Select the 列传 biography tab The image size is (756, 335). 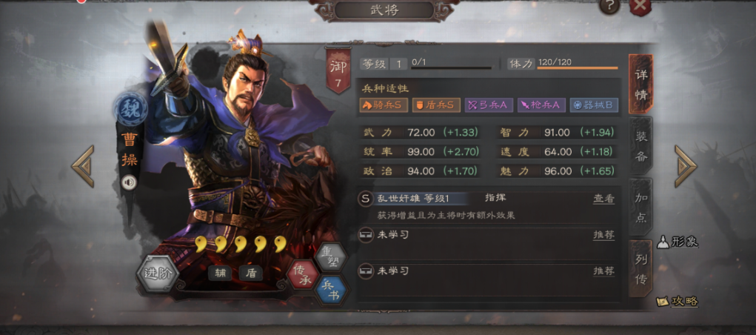pos(640,269)
